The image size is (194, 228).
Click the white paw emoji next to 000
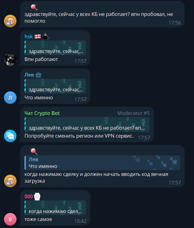click(x=37, y=196)
